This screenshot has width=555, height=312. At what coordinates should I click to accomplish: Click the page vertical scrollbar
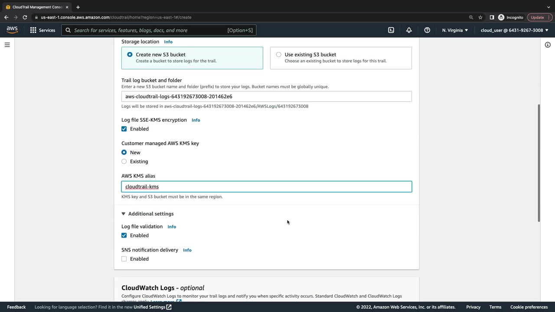[x=539, y=163]
